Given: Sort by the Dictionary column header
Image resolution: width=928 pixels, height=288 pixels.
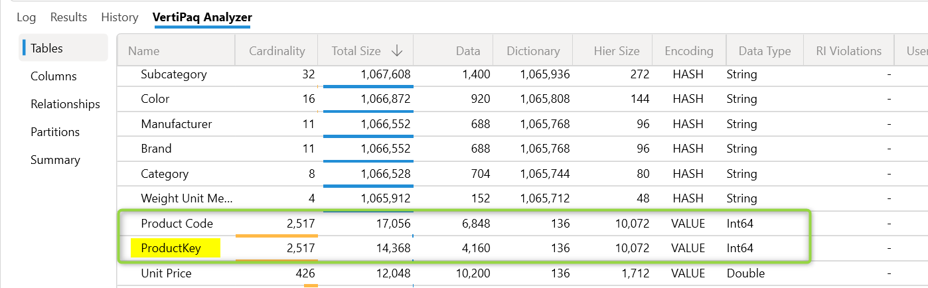Looking at the screenshot, I should (x=533, y=51).
